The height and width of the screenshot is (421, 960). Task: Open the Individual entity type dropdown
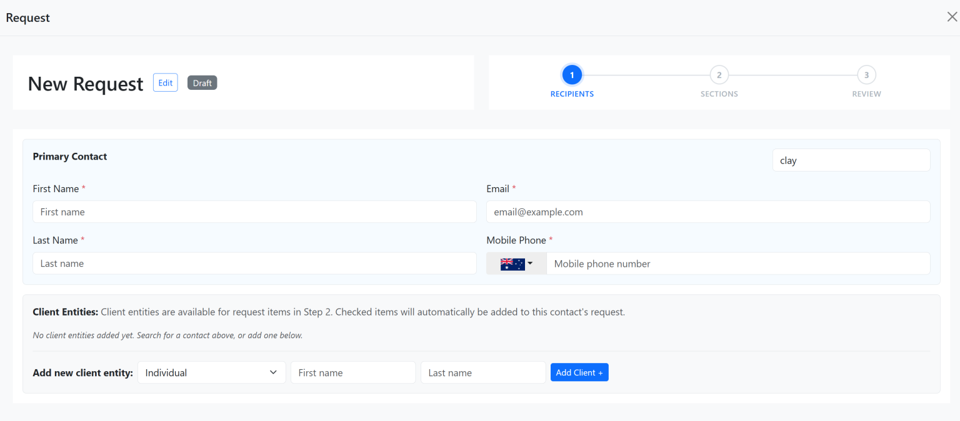pyautogui.click(x=211, y=372)
